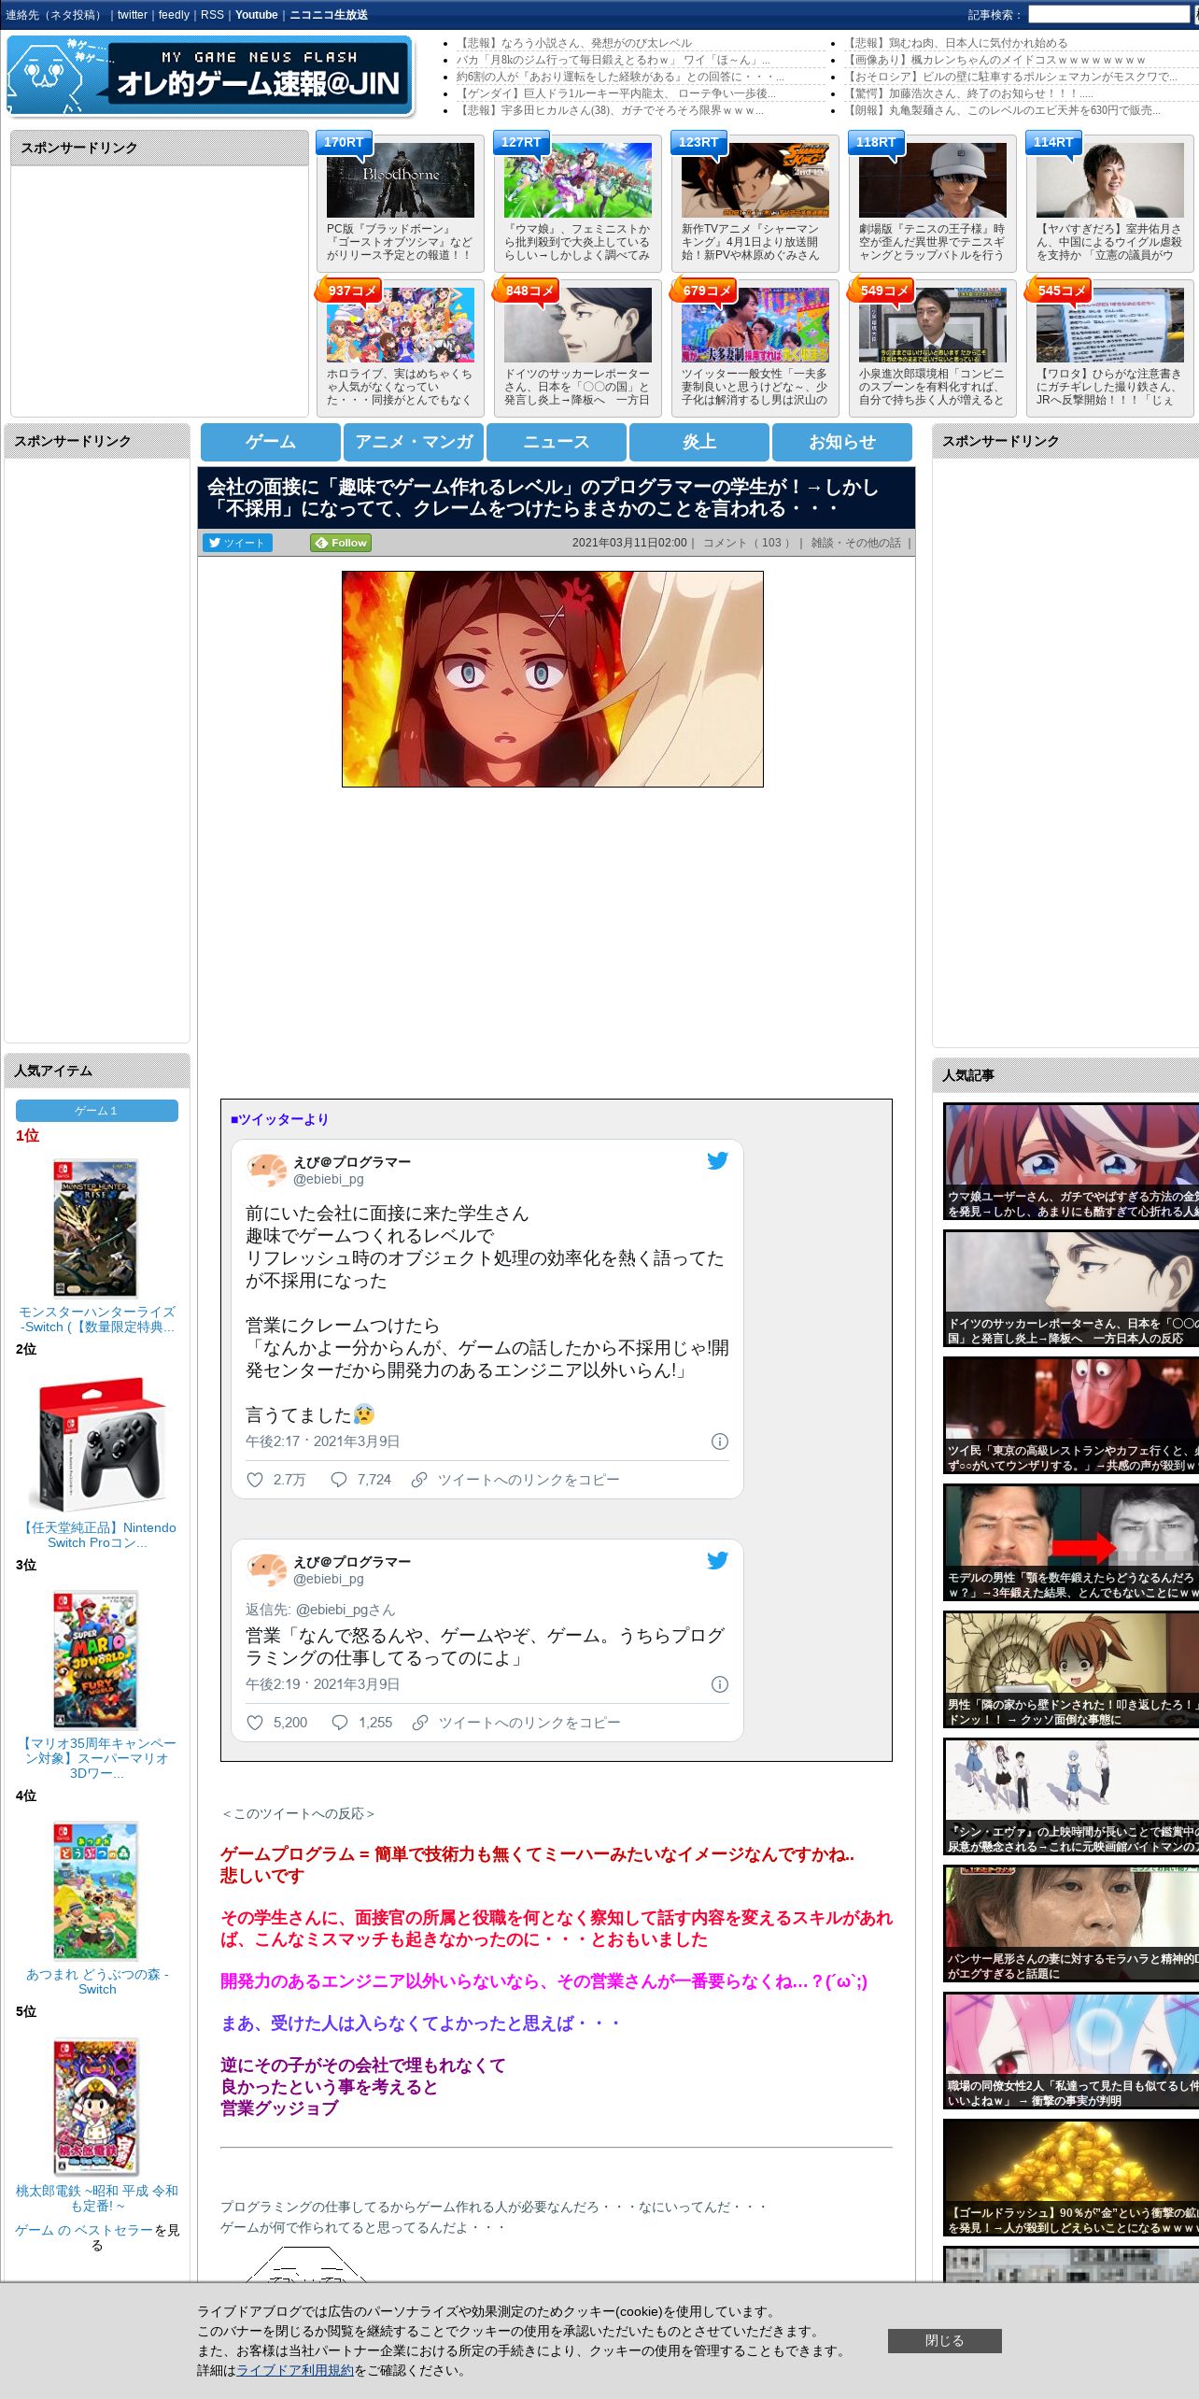Open モデルの男性 顎を数年鍛えた article
The height and width of the screenshot is (2399, 1199).
coord(1071,1542)
